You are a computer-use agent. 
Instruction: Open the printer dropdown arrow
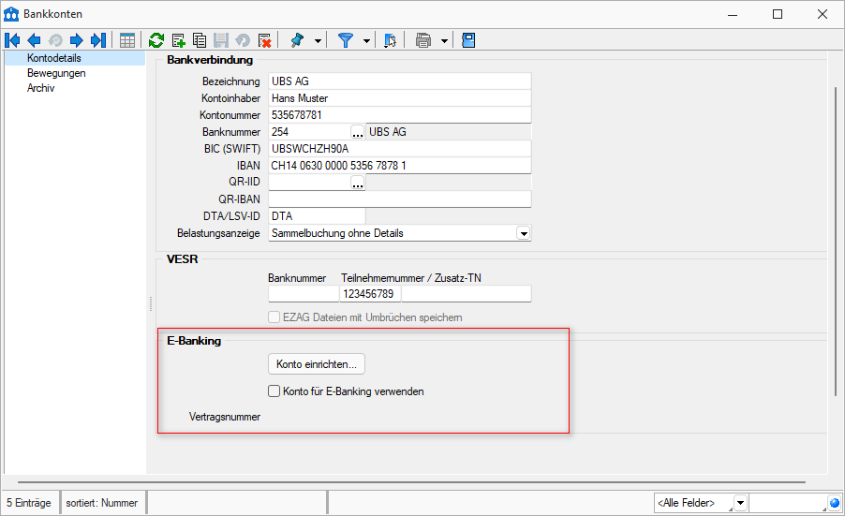coord(445,41)
